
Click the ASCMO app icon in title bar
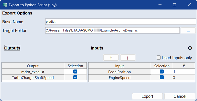[x=4, y=5]
